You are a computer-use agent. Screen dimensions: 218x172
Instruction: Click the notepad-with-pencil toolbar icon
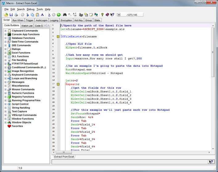(91, 15)
